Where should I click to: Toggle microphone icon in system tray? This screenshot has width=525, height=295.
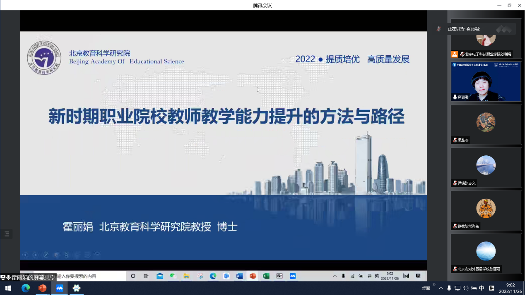(x=449, y=288)
